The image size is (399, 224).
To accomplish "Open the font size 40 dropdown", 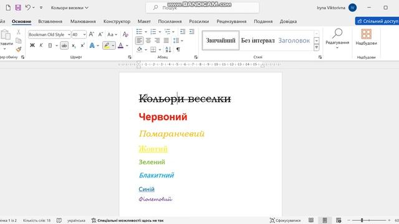I will pos(84,35).
